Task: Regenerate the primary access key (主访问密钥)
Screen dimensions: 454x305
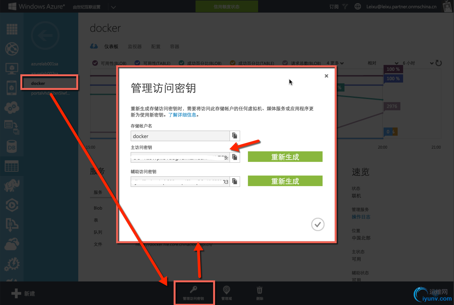Action: point(285,157)
